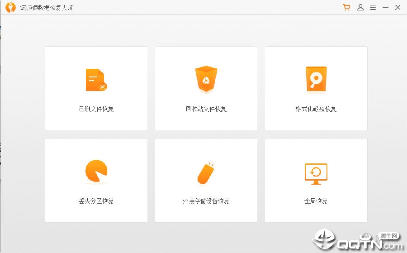Screen dimensions: 407x253
Task: Select the 全盘恢复 label
Action: 316,201
